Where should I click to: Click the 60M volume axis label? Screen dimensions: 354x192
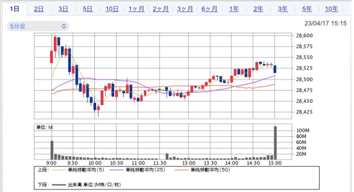click(301, 142)
